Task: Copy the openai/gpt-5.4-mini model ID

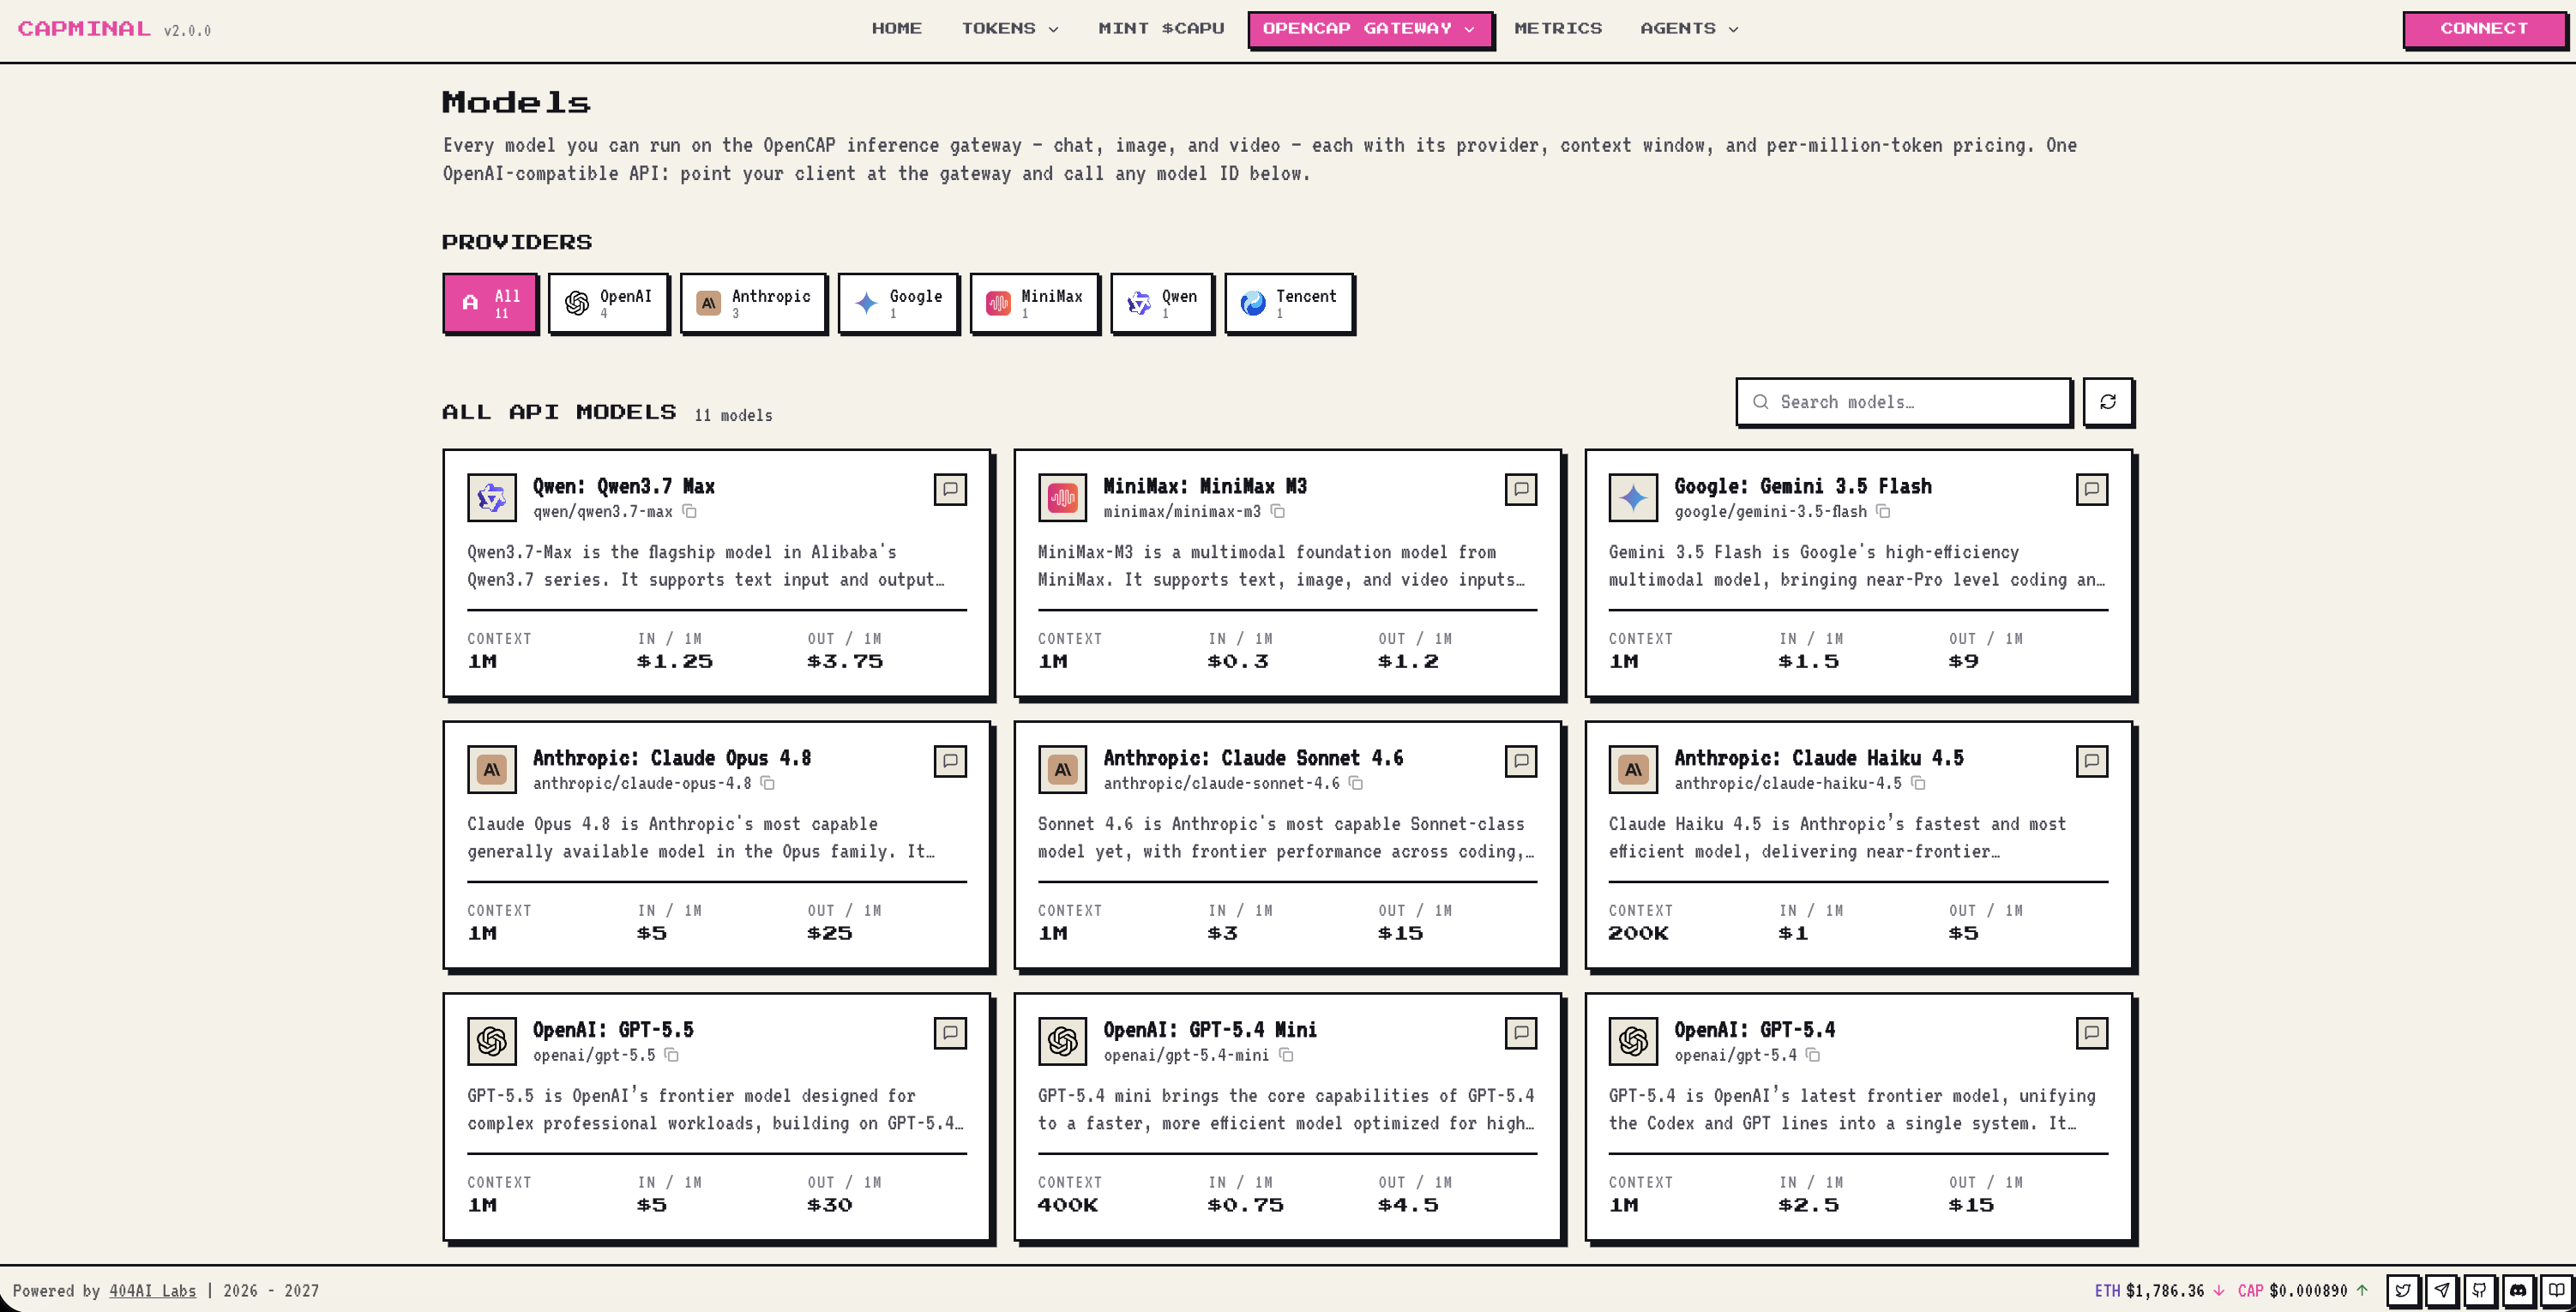Action: [1286, 1055]
